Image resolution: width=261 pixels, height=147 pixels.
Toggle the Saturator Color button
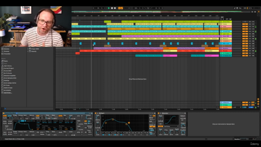(x=160, y=126)
